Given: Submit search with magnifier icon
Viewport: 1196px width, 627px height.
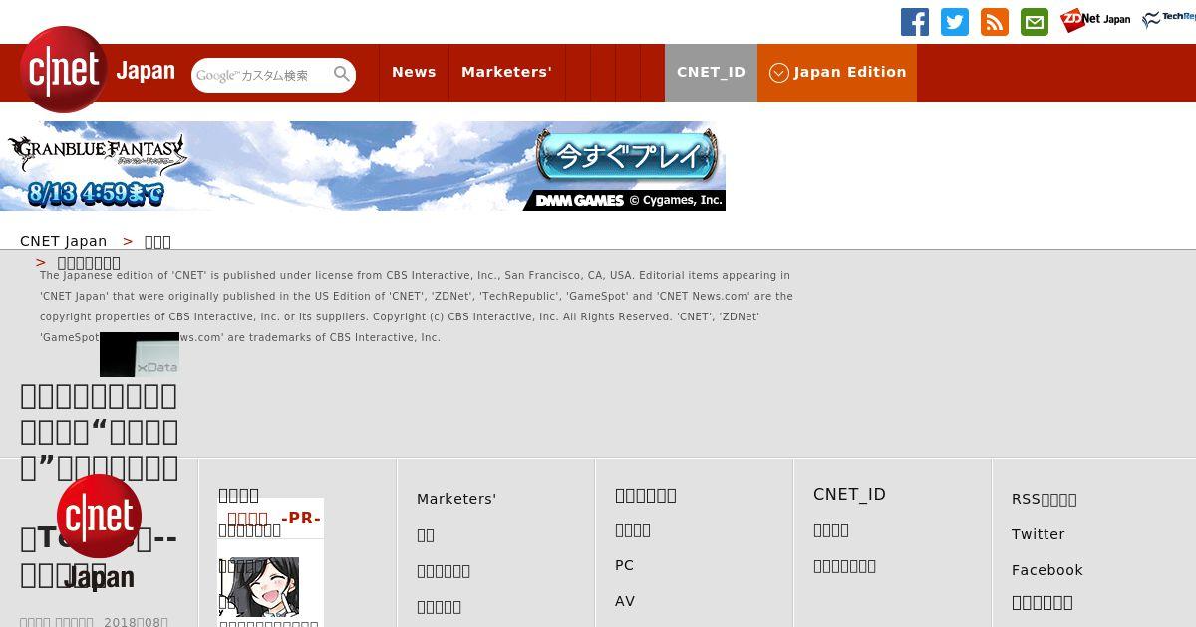Looking at the screenshot, I should point(342,75).
